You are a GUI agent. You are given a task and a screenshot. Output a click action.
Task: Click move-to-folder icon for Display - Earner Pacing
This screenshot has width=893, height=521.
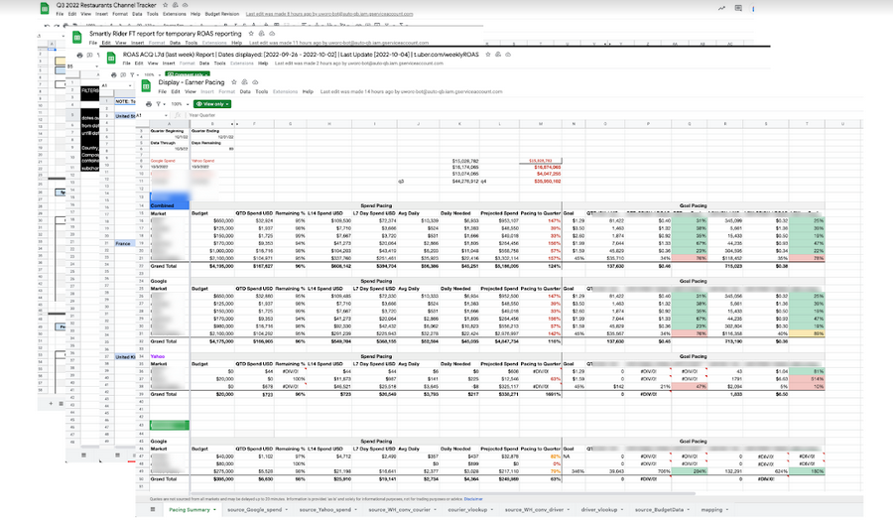(x=245, y=82)
